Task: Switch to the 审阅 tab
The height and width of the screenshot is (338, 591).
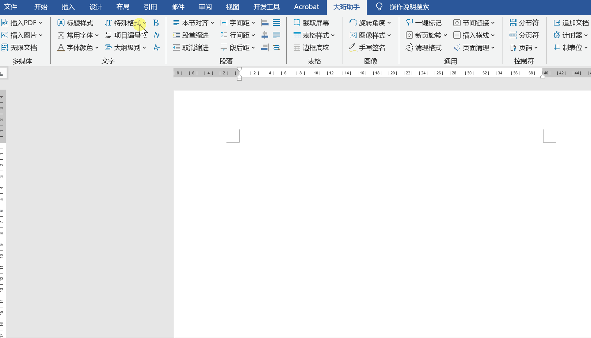Action: tap(205, 7)
